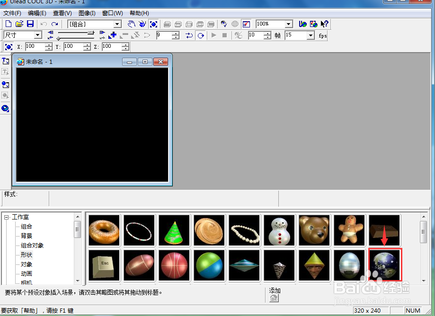Click the globe icon in the top toolbar
This screenshot has height=316, width=435.
click(235, 24)
